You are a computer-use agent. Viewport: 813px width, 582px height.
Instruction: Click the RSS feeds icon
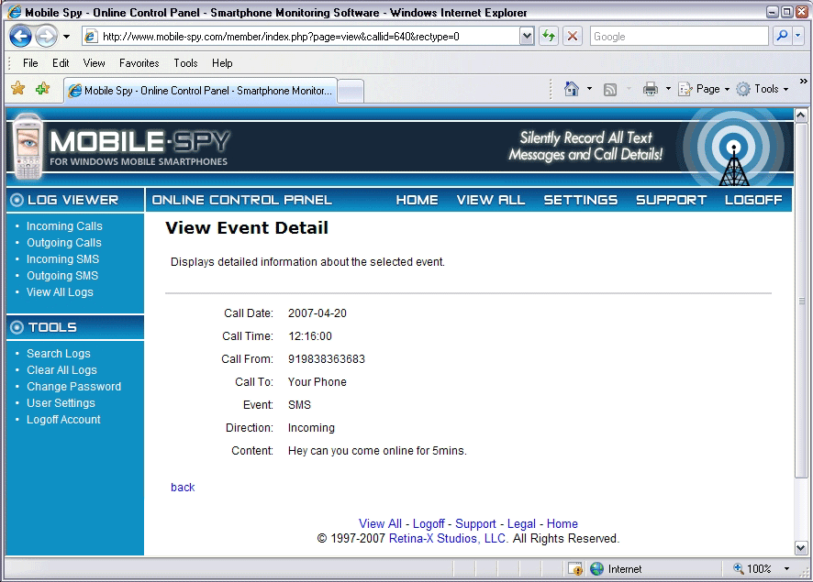point(610,90)
